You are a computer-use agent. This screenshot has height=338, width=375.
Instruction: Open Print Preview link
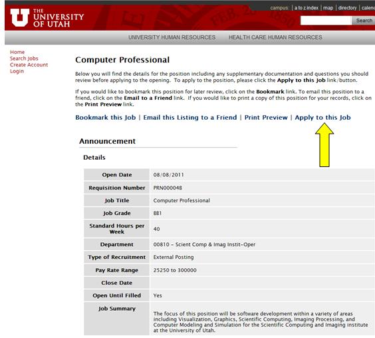(x=266, y=118)
